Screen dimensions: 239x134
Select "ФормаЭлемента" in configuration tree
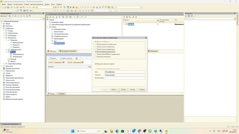tap(18, 54)
